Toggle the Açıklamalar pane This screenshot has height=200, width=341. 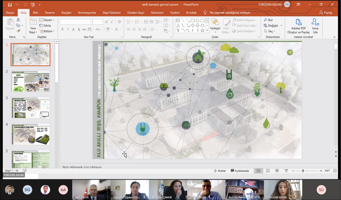click(x=240, y=171)
